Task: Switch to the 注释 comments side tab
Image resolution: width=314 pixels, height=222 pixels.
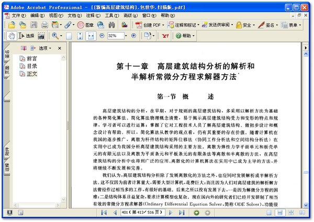Action: [7, 167]
